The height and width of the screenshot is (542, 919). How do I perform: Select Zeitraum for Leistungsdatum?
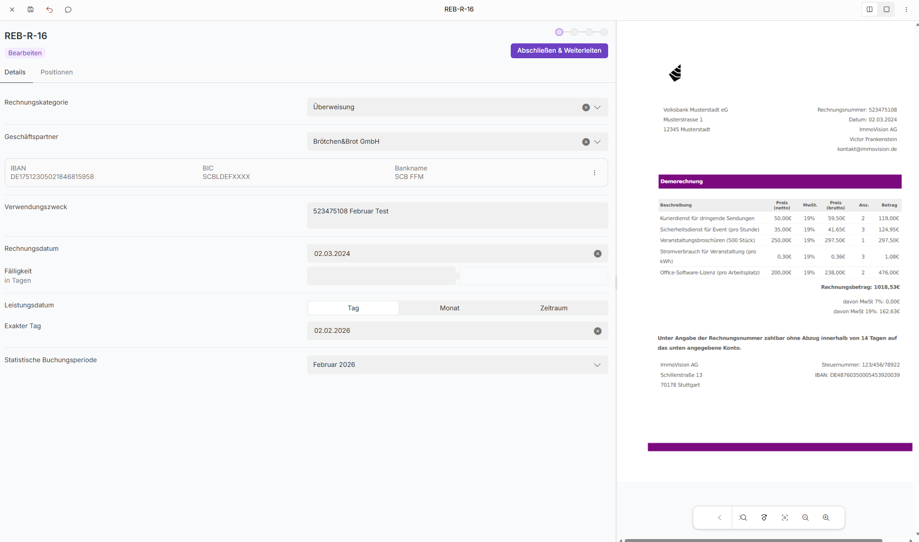553,308
